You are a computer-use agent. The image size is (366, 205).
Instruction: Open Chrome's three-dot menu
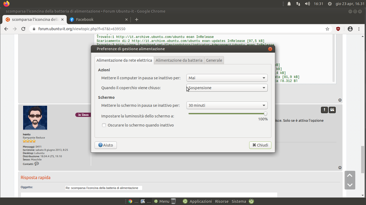tap(359, 29)
